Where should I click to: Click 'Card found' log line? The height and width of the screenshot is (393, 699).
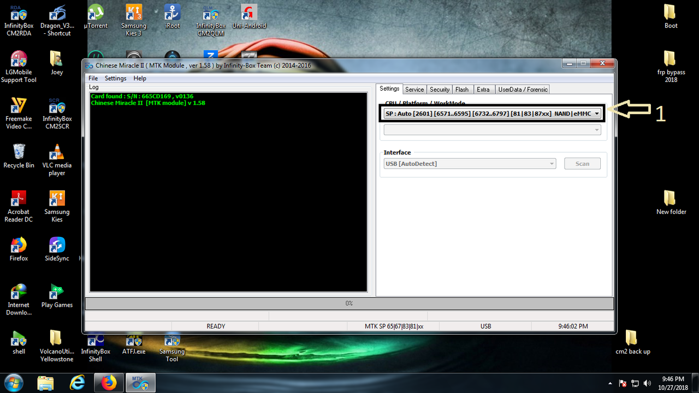[142, 97]
